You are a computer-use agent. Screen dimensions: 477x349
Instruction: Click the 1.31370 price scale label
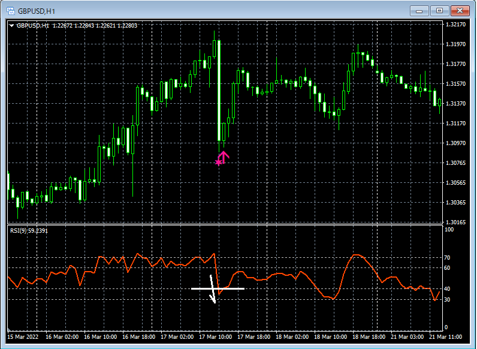click(x=455, y=104)
